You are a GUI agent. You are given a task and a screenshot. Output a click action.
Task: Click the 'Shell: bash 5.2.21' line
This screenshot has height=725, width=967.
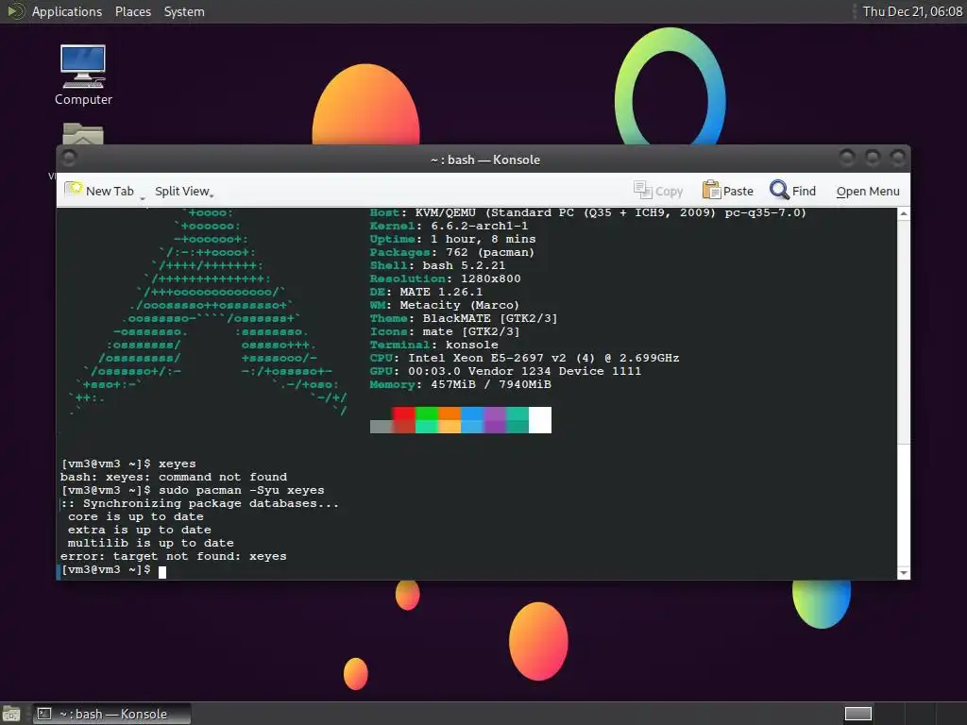coord(437,265)
